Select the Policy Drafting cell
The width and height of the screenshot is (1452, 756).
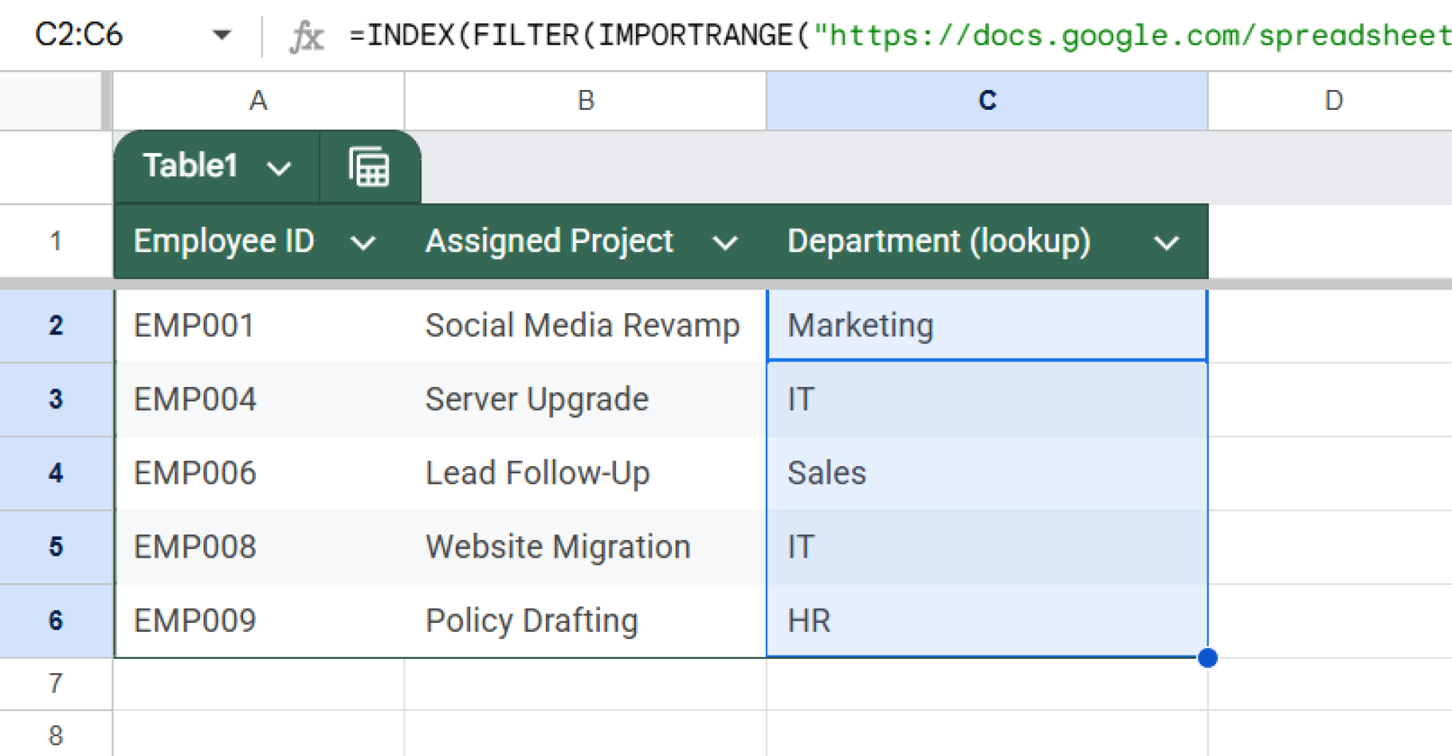[x=532, y=620]
